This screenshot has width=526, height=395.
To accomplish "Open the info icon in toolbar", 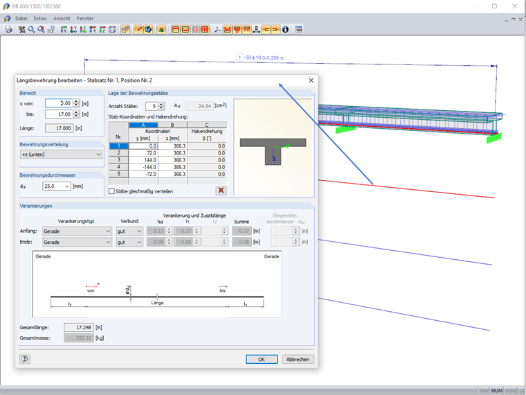I will (285, 30).
